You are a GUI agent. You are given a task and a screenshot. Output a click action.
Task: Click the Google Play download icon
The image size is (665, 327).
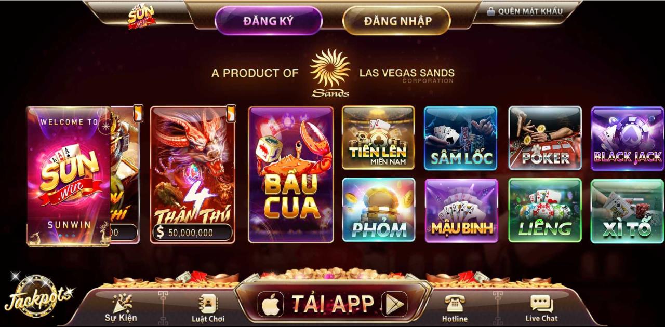click(394, 304)
